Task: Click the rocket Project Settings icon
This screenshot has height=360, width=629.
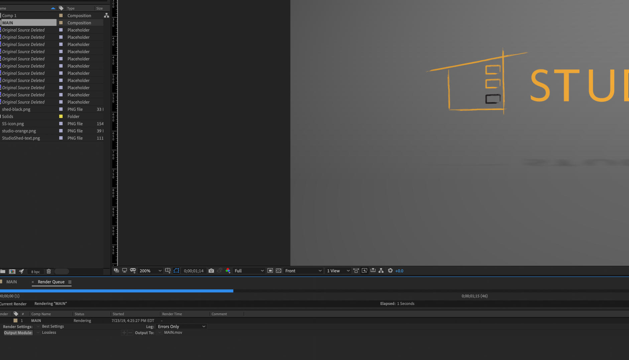Action: [x=21, y=271]
